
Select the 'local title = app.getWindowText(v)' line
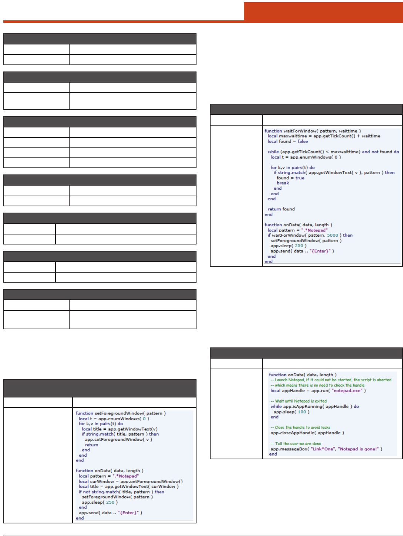(120, 429)
